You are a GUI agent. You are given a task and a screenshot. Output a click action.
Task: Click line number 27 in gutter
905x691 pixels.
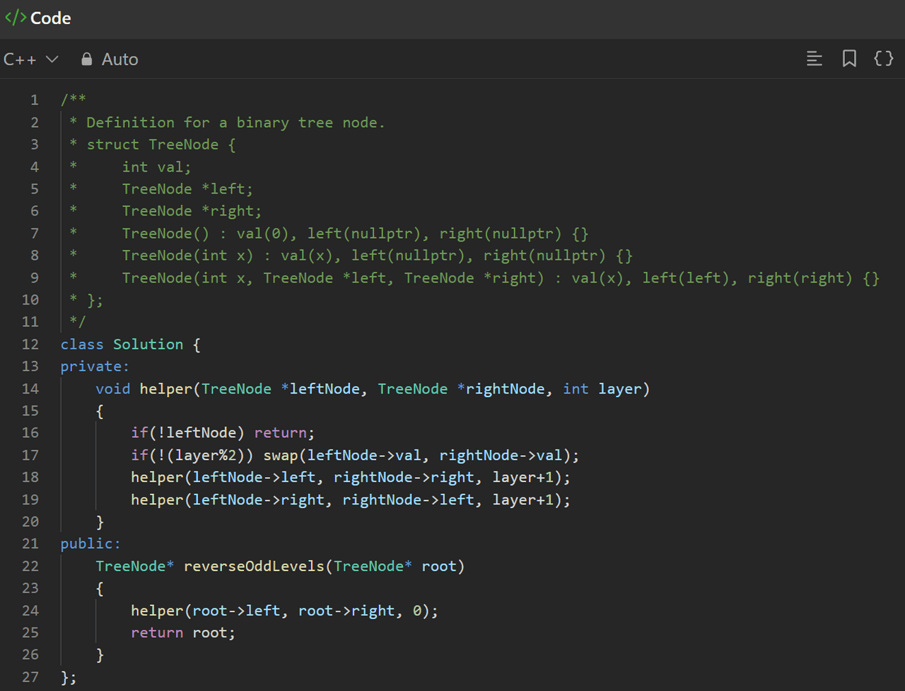point(30,677)
